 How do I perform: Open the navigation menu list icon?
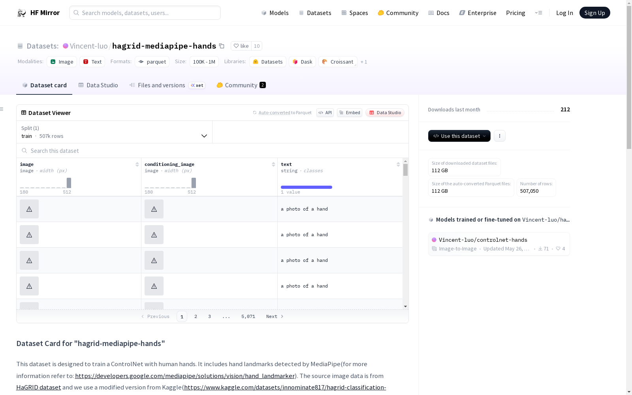tap(538, 13)
